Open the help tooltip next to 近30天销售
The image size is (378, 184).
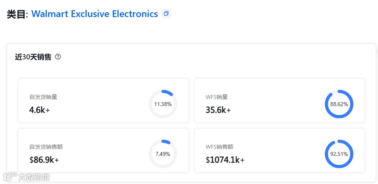pyautogui.click(x=58, y=57)
